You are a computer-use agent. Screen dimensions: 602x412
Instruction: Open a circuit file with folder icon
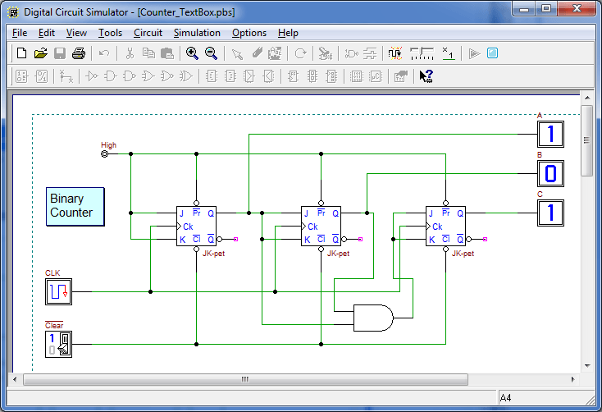(x=40, y=53)
